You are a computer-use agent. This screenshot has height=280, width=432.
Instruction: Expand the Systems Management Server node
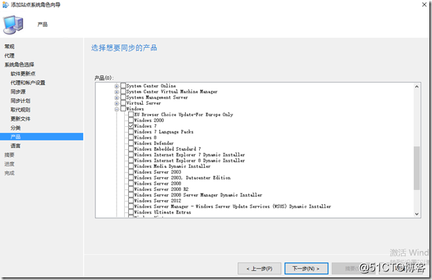pyautogui.click(x=117, y=97)
